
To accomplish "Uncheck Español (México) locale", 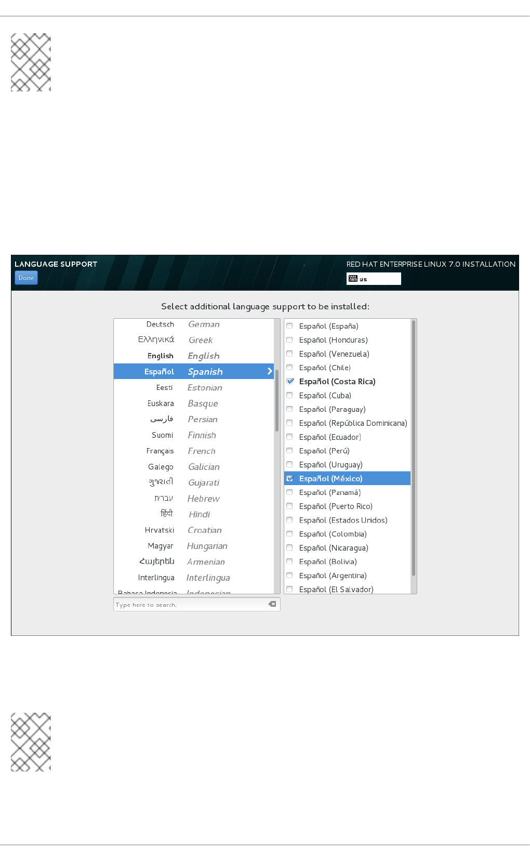I will click(290, 478).
